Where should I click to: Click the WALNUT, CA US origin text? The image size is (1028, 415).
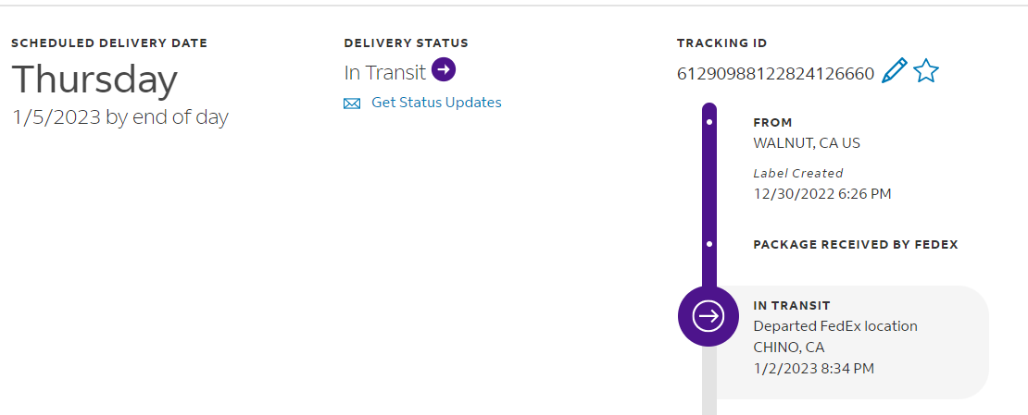coord(807,143)
